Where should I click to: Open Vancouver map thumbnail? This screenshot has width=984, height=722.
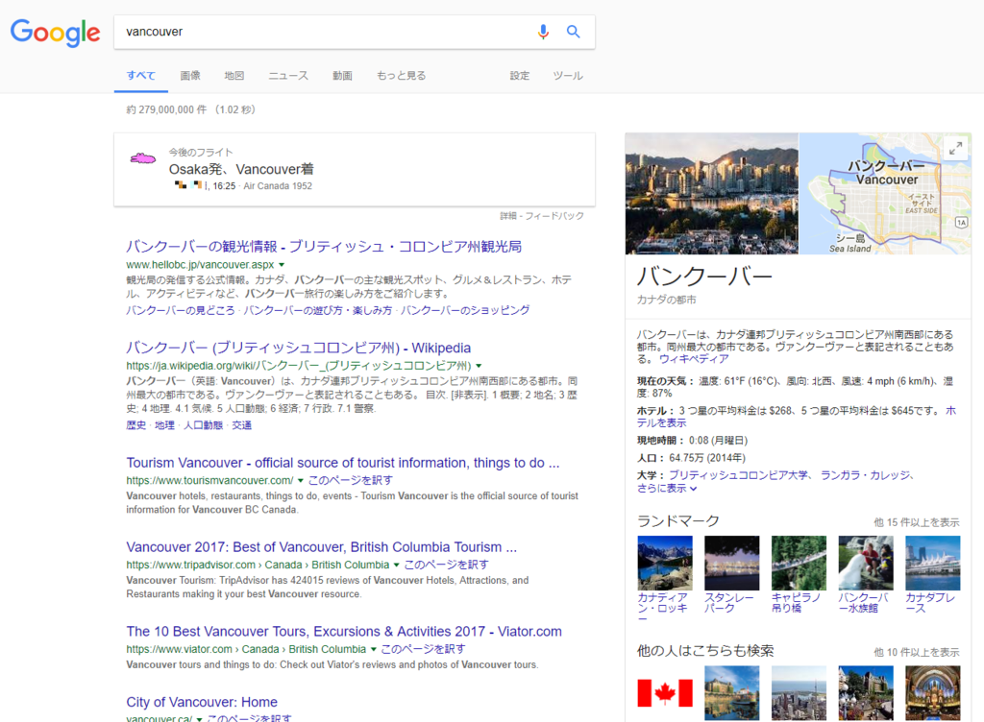coord(885,193)
